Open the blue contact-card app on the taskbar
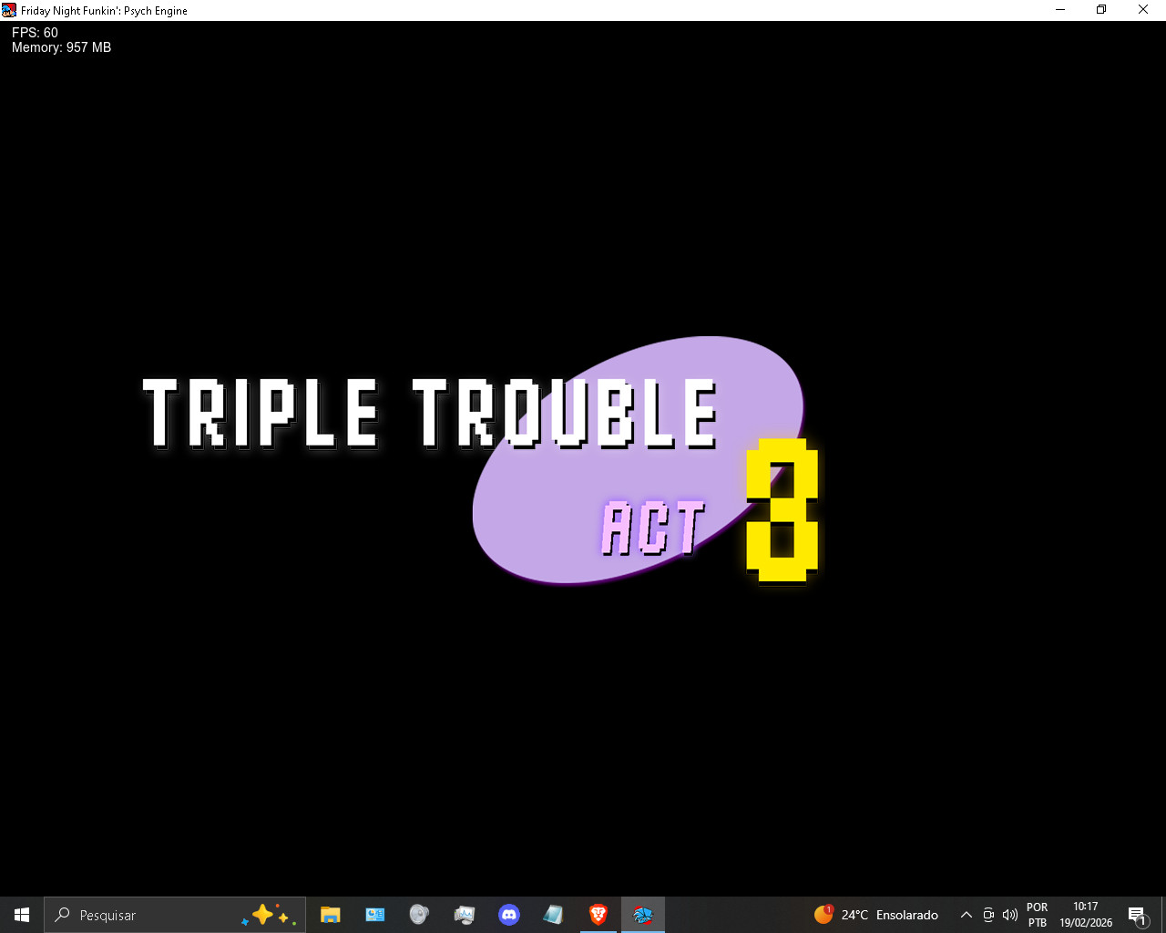This screenshot has width=1166, height=933. click(375, 915)
